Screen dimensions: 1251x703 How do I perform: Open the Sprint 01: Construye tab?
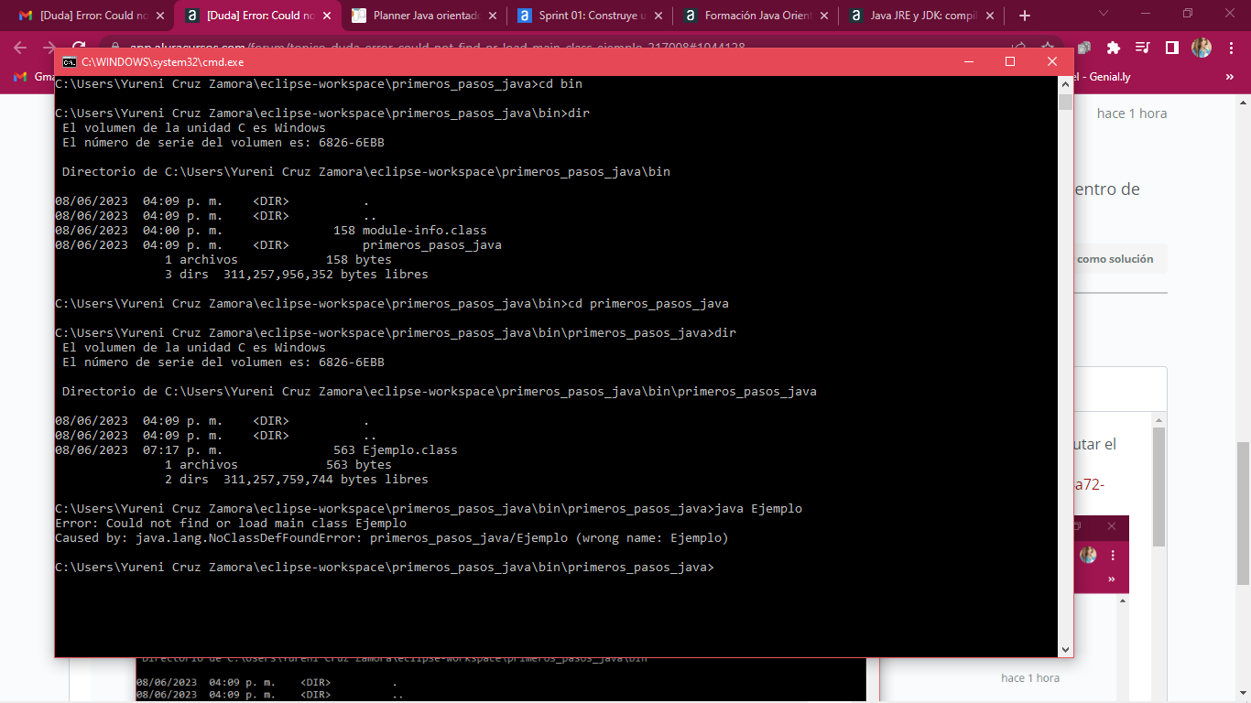[x=590, y=16]
